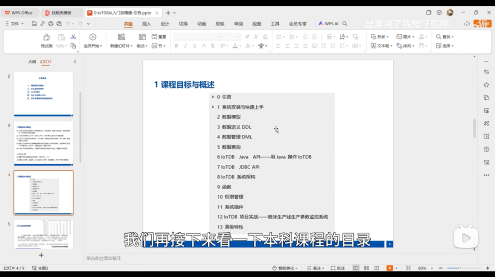Toggle Strikethrough S formatting

click(213, 46)
